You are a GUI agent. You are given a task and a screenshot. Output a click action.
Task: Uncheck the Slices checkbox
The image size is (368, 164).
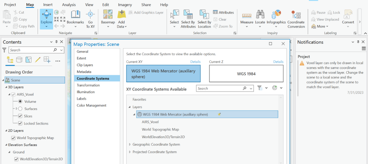[x=20, y=116]
